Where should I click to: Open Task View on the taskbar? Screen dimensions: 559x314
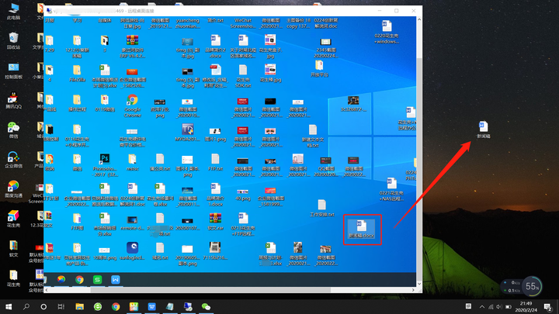click(x=61, y=306)
